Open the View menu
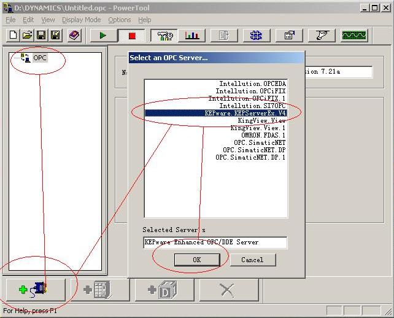This screenshot has width=394, height=318. [48, 20]
